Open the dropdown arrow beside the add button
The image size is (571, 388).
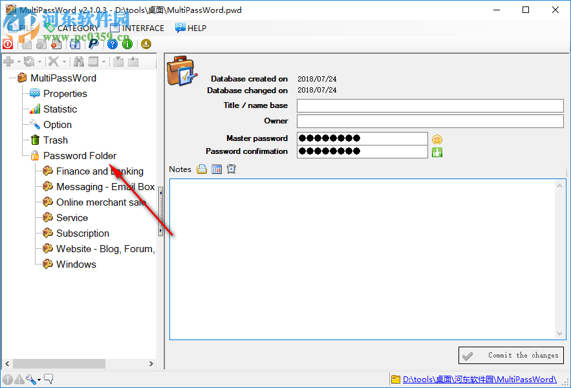coord(17,61)
